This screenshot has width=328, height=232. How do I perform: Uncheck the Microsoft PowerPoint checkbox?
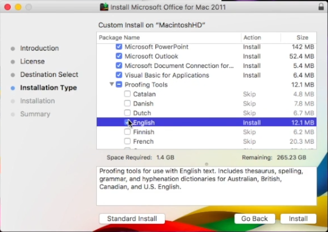(x=119, y=46)
